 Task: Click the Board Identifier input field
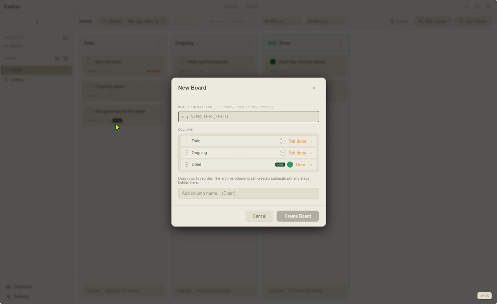248,117
